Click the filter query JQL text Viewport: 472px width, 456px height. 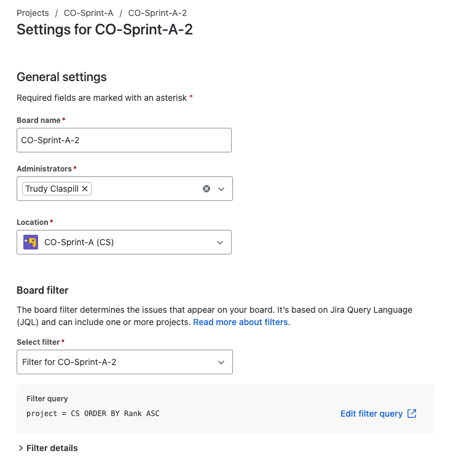[x=93, y=414]
